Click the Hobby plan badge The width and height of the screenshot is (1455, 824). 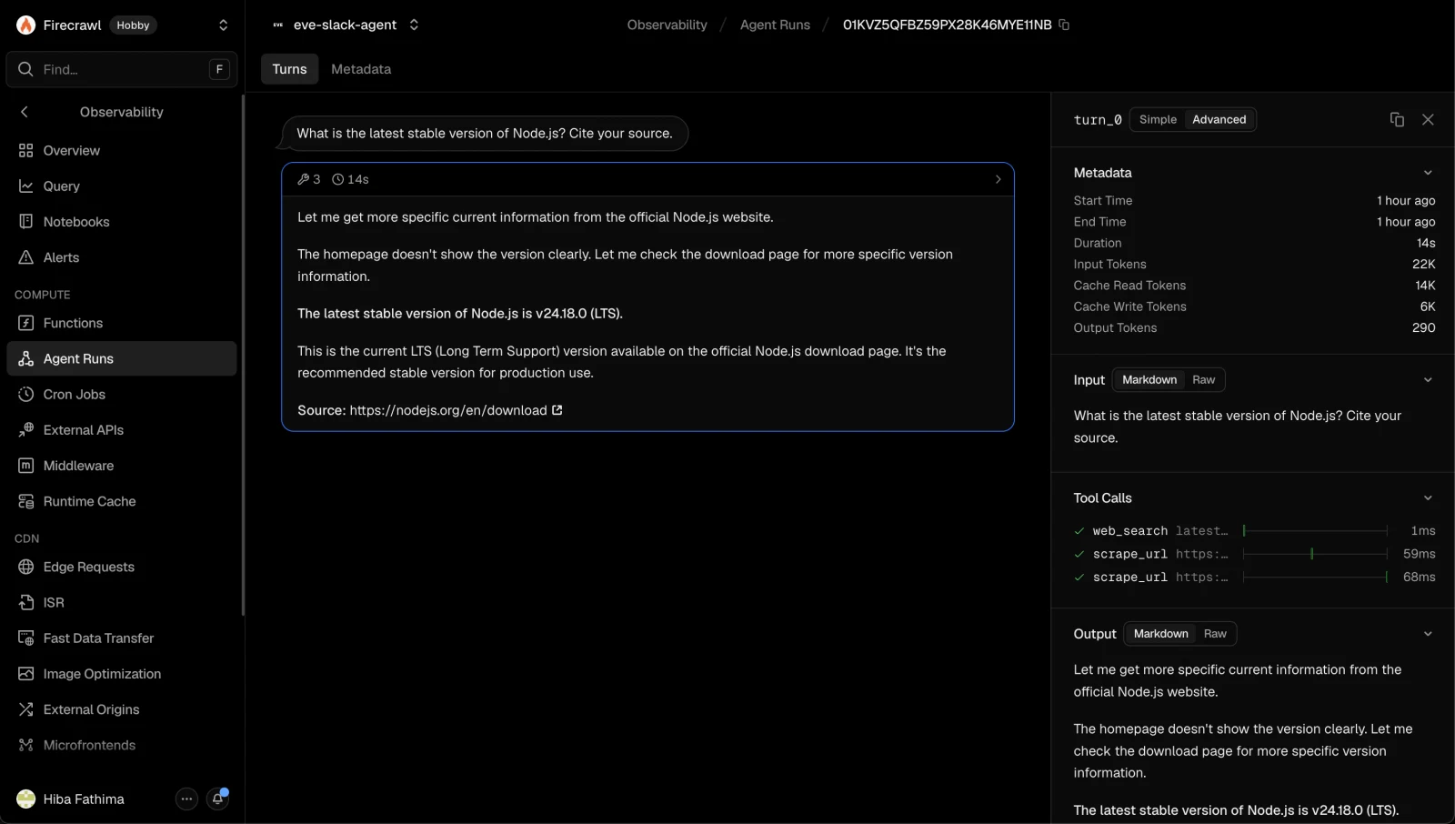(133, 25)
